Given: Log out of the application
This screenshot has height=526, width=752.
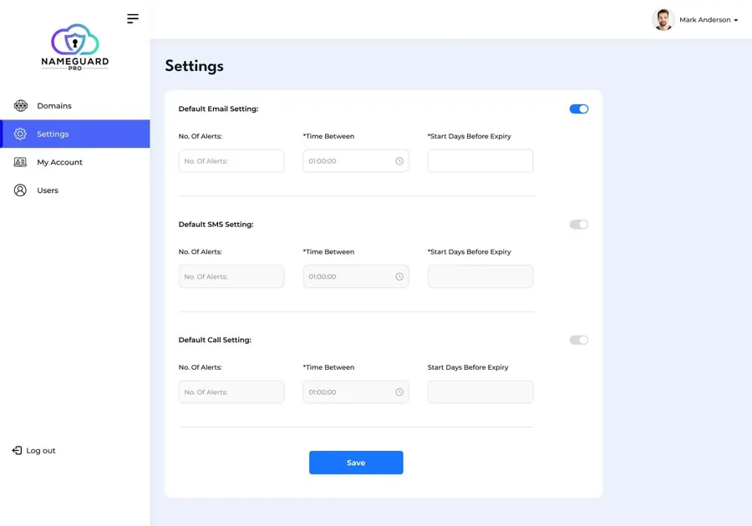Looking at the screenshot, I should pos(34,450).
